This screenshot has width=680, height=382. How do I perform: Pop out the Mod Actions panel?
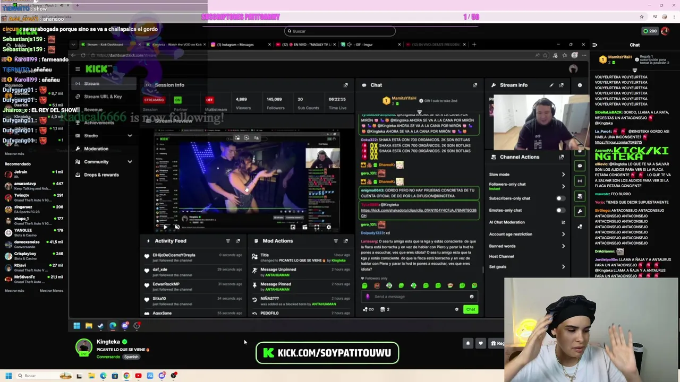(x=345, y=241)
